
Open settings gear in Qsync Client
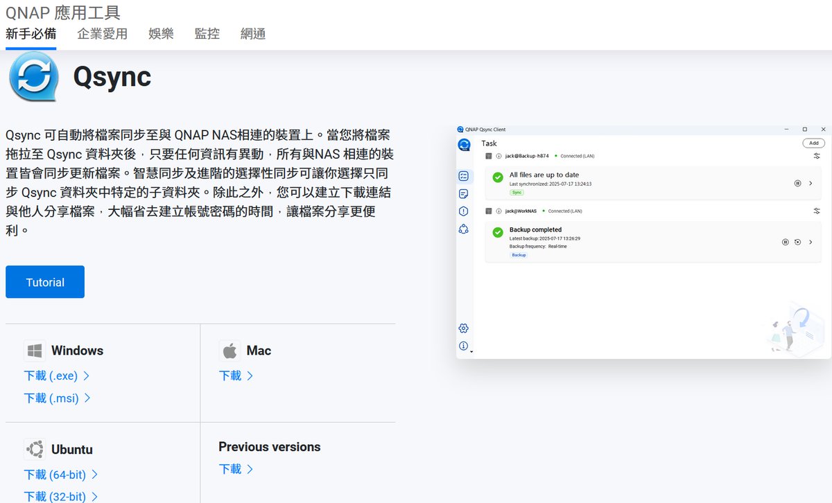pyautogui.click(x=464, y=328)
